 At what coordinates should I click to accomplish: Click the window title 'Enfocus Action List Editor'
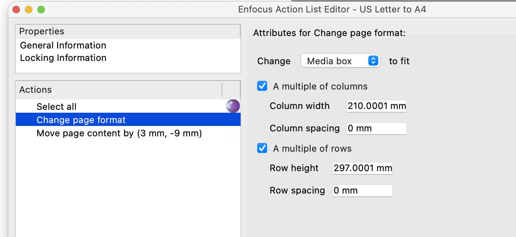tap(294, 9)
